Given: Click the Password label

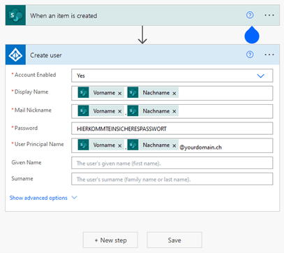Looking at the screenshot, I should pos(26,128).
